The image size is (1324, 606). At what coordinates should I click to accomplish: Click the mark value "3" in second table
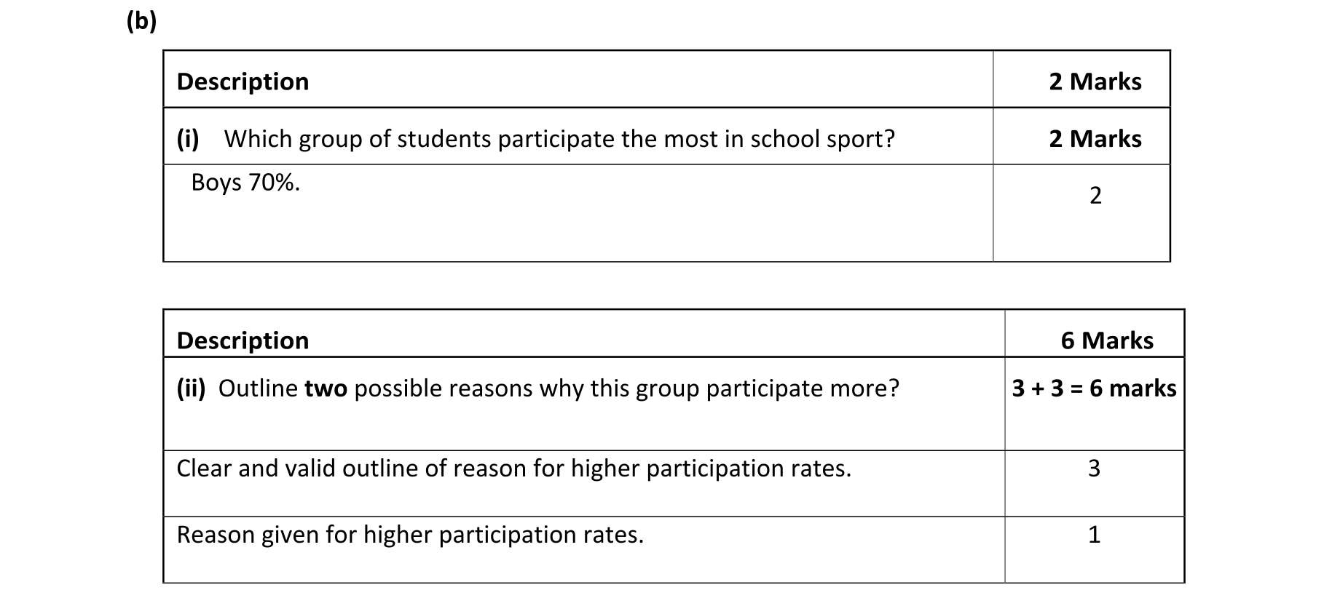tap(1094, 469)
